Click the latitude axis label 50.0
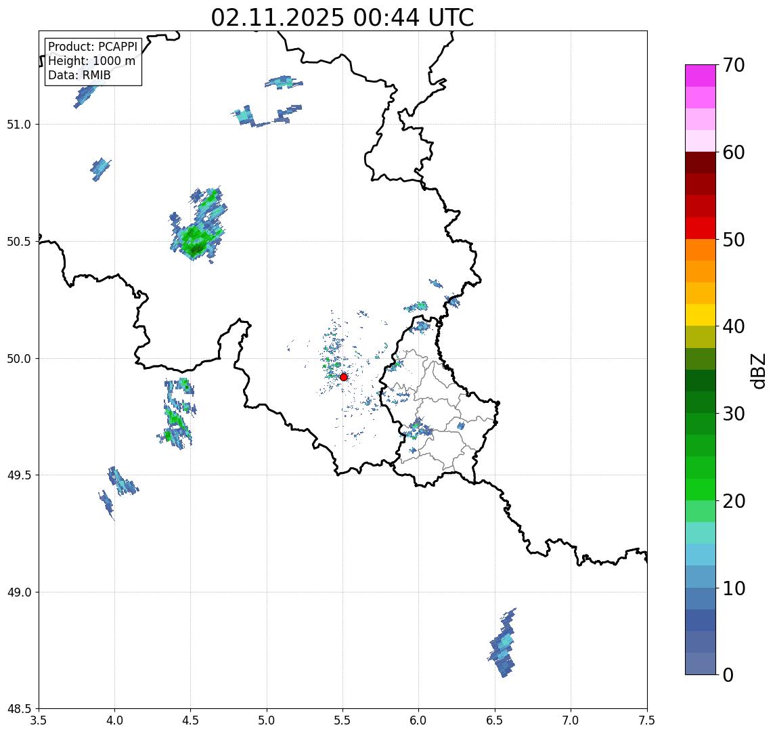 (18, 359)
